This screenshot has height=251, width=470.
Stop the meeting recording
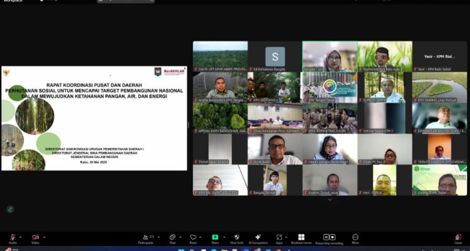click(332, 237)
